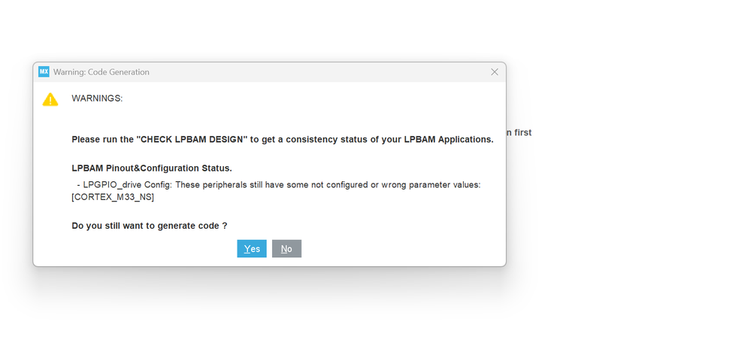Close the Code Generation warning dialog
The image size is (751, 352).
pos(494,72)
